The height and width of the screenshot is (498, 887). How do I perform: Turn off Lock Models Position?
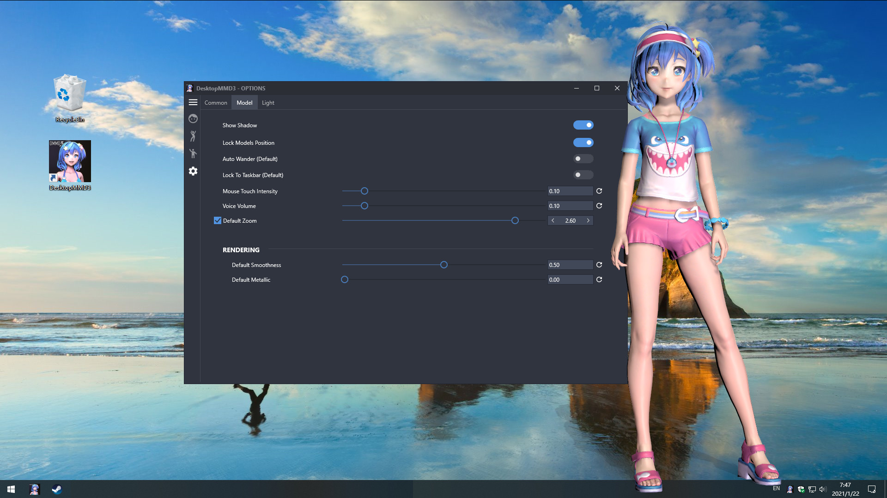[583, 142]
